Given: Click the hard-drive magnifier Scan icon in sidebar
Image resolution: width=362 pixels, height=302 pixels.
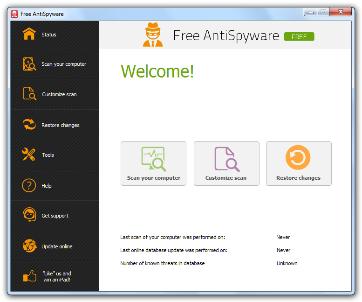Looking at the screenshot, I should 29,64.
